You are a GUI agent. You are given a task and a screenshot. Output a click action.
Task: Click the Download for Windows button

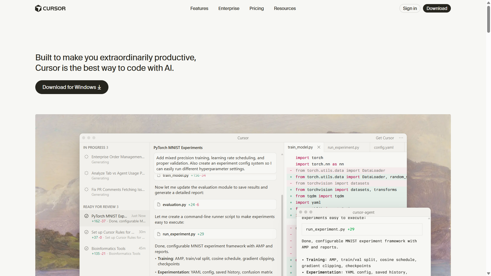pos(72,87)
